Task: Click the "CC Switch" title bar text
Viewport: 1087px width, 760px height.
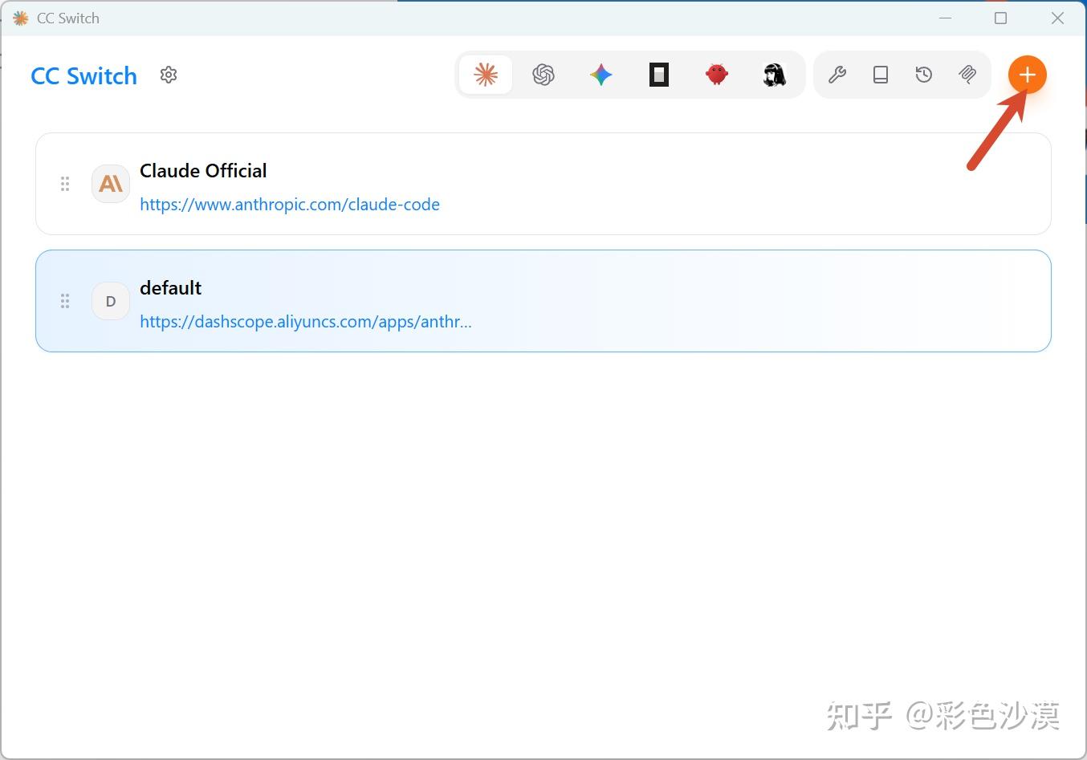Action: click(68, 18)
